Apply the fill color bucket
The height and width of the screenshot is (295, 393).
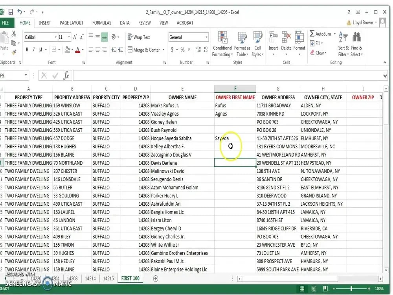click(67, 50)
